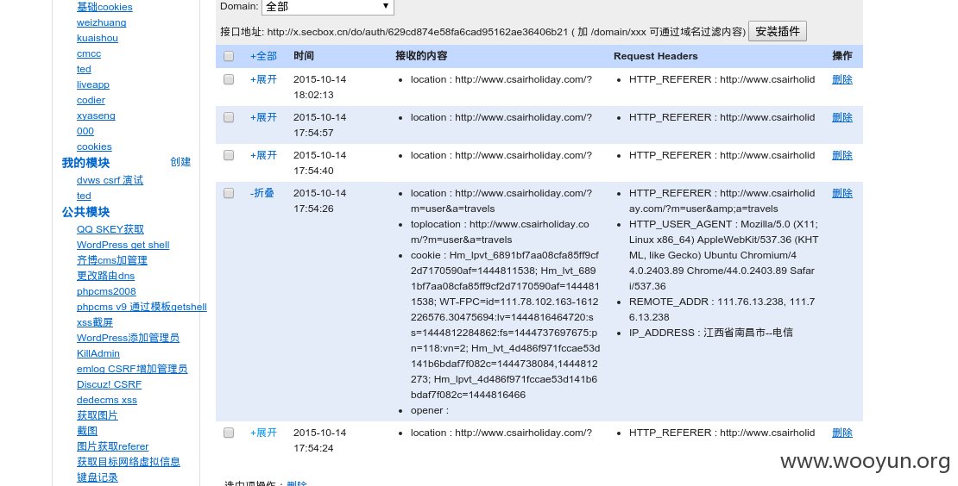Viewport: 958px width, 486px height.
Task: Open the KillAdmin module
Action: pos(98,353)
